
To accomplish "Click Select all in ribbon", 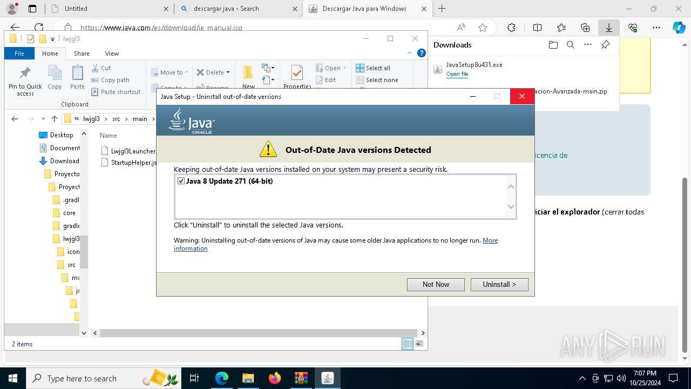I will point(373,68).
